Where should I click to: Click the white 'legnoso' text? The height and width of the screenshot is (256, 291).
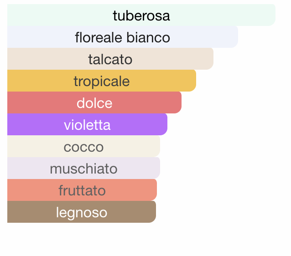click(x=82, y=213)
